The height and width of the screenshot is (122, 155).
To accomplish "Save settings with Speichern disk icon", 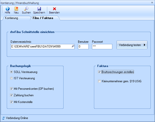I will coord(39,9).
